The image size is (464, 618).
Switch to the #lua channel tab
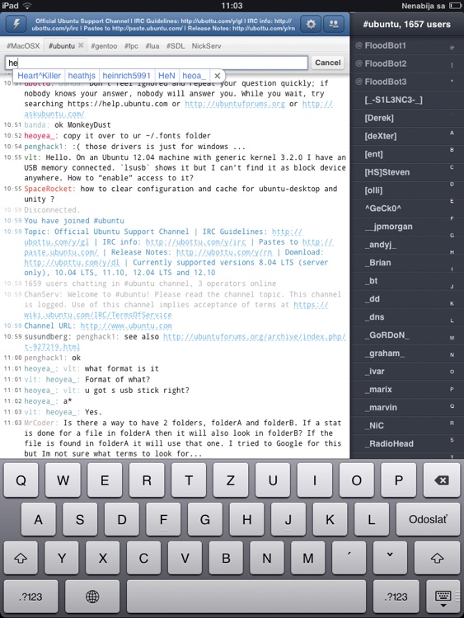point(152,45)
